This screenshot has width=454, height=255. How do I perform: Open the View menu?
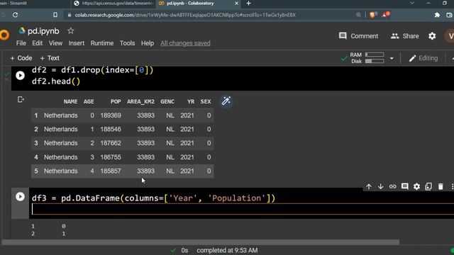pos(55,43)
